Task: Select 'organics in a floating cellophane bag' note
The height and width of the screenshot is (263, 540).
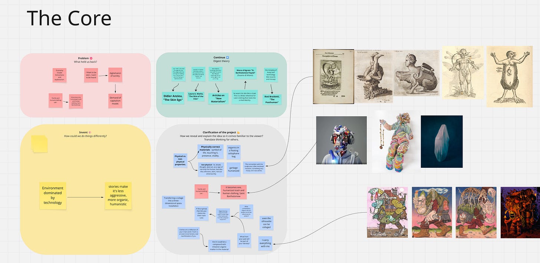Action: click(x=234, y=152)
